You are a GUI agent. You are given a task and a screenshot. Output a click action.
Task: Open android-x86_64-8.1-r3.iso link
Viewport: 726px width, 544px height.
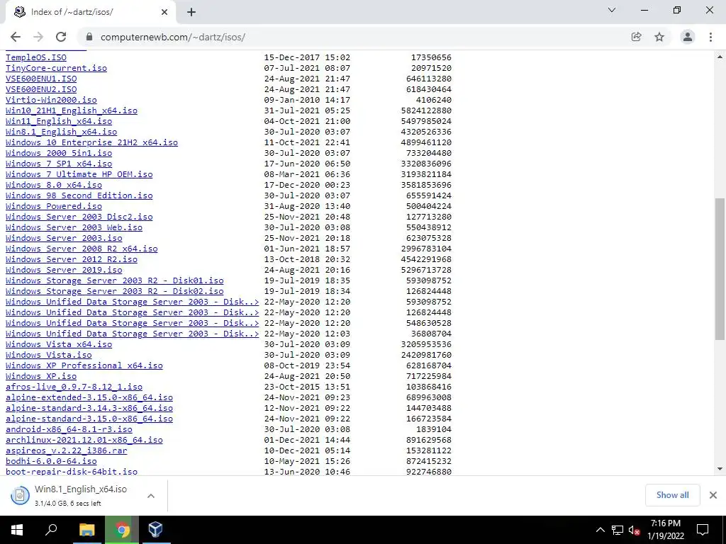69,430
